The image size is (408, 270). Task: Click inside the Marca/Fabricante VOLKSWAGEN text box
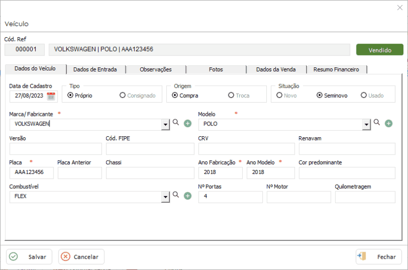(86, 125)
